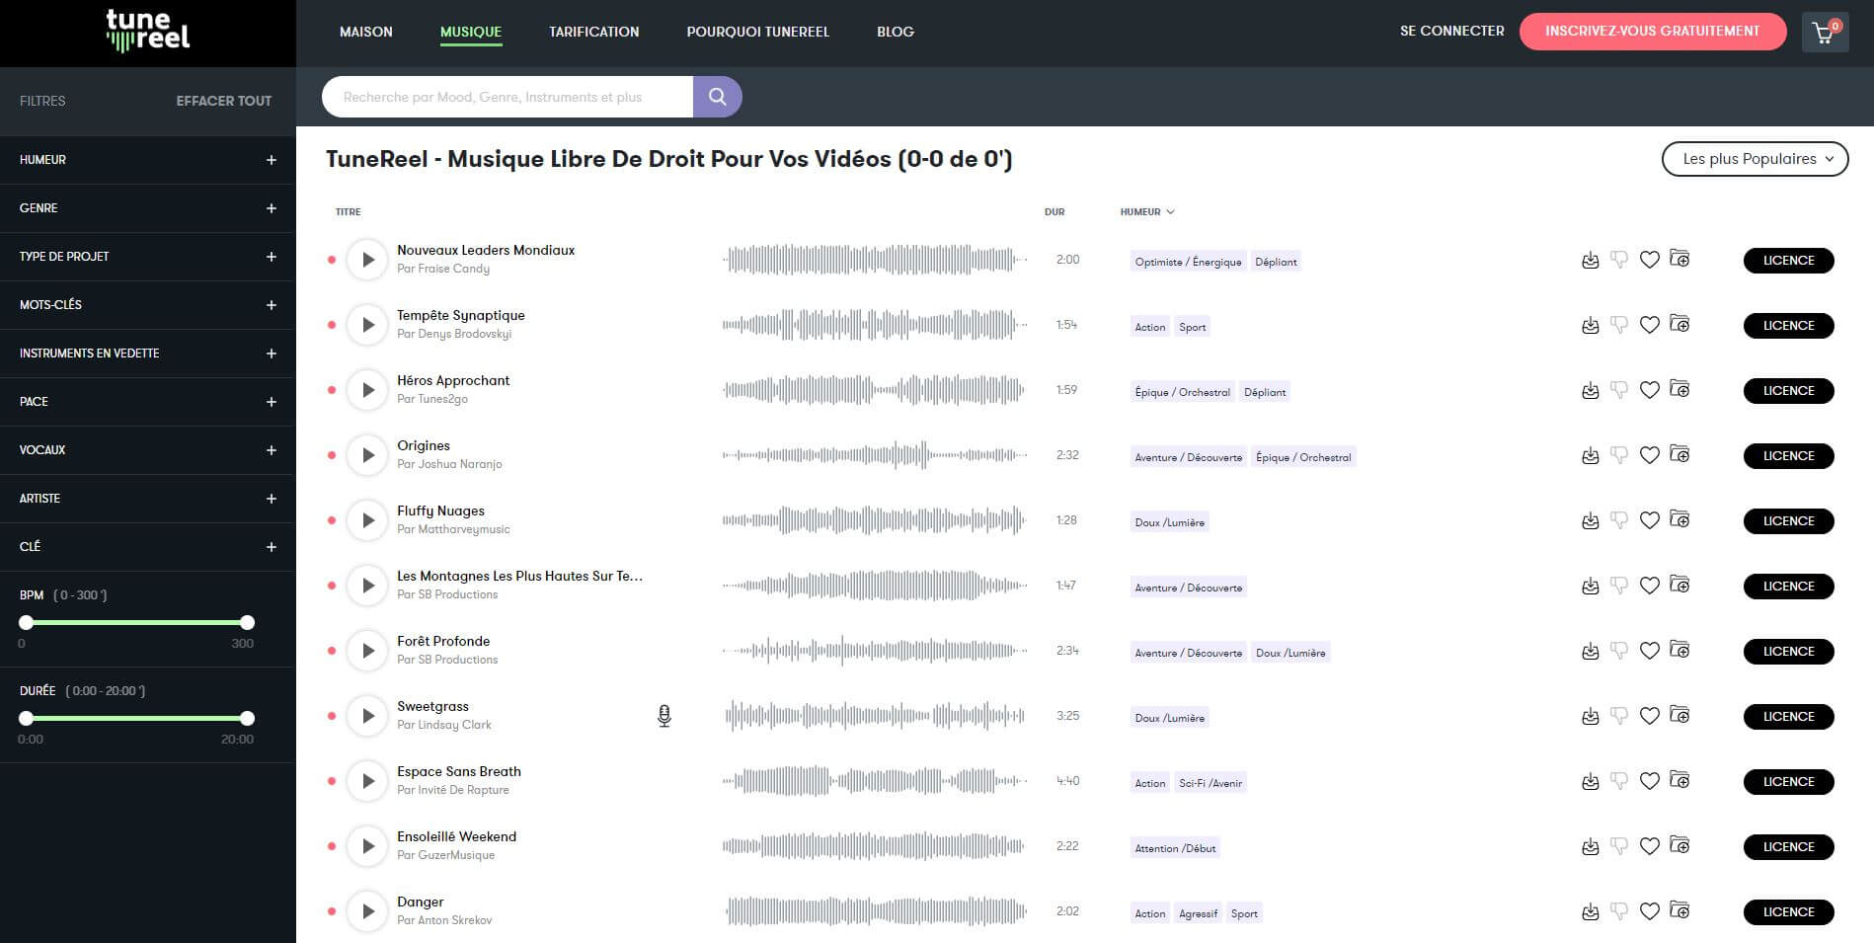Click Se Connecter
Viewport: 1874px width, 943px height.
tap(1451, 31)
